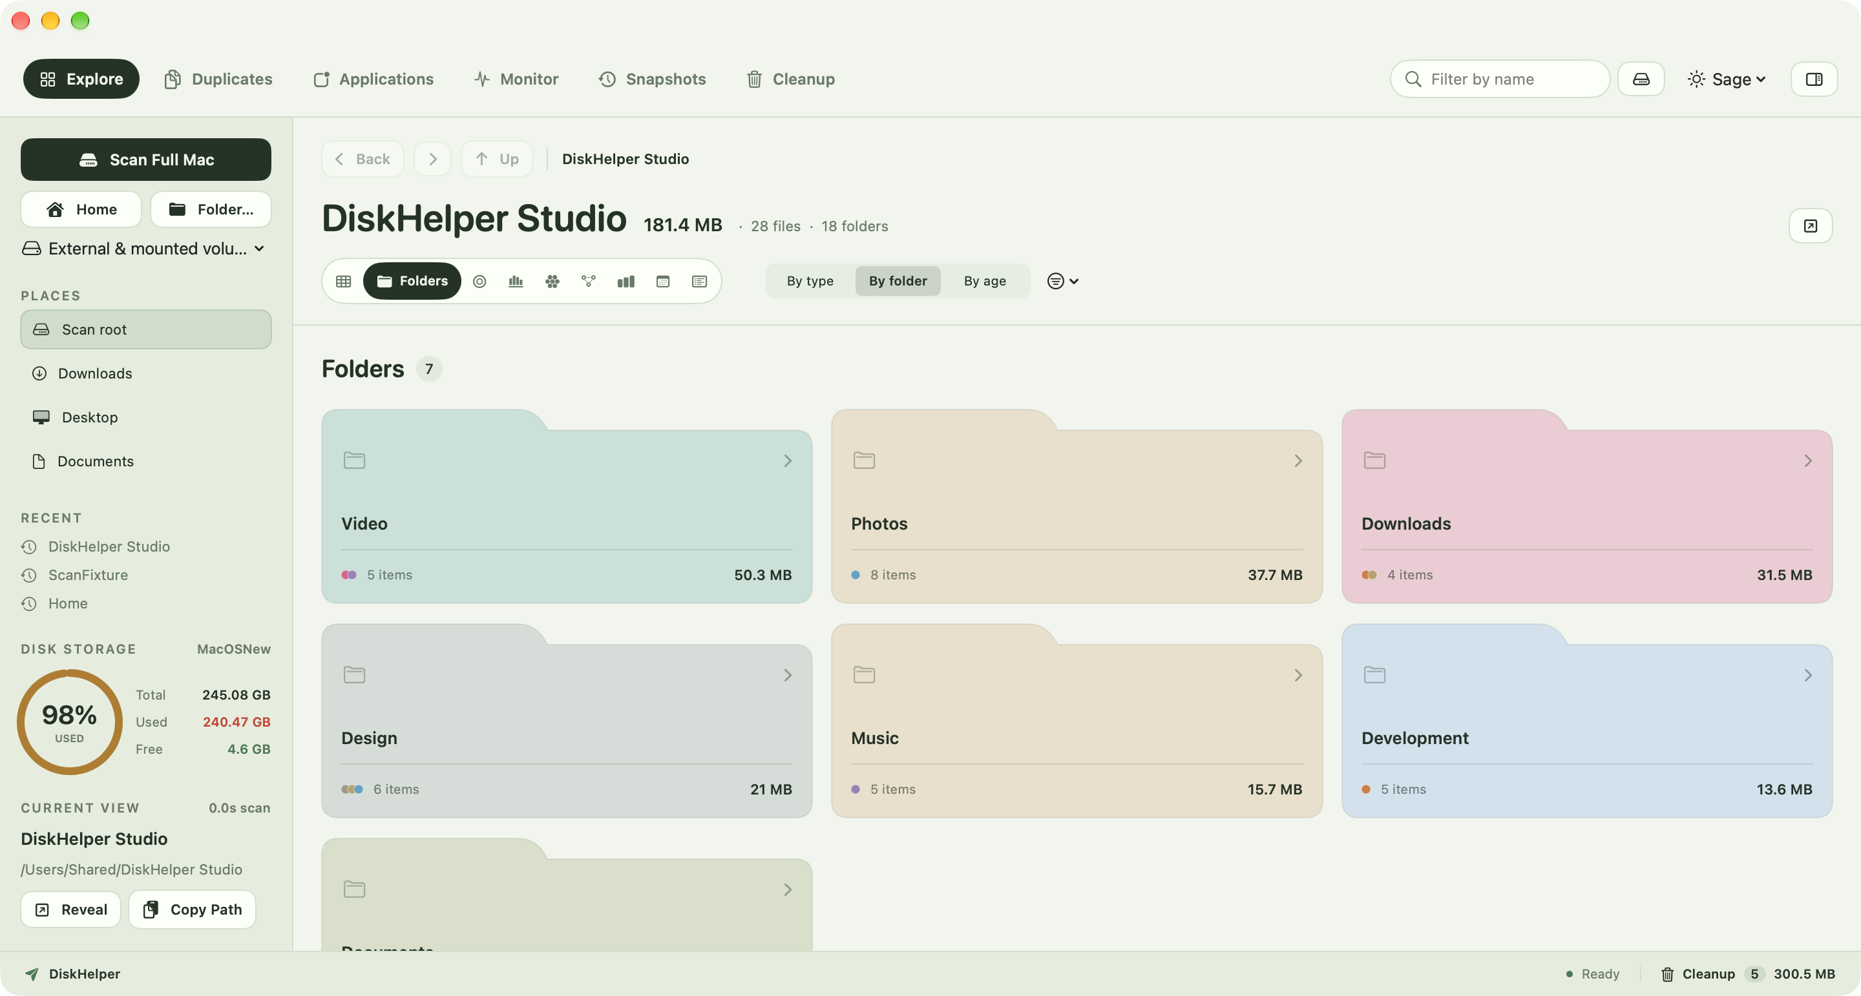The image size is (1861, 996).
Task: Select the By type grouping
Action: 810,281
